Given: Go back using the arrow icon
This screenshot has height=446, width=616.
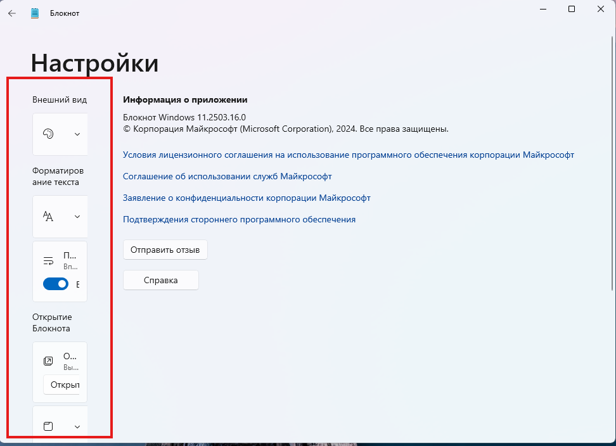Looking at the screenshot, I should 12,13.
